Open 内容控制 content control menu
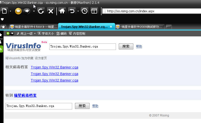The height and width of the screenshot is (123, 201). pyautogui.click(x=77, y=34)
